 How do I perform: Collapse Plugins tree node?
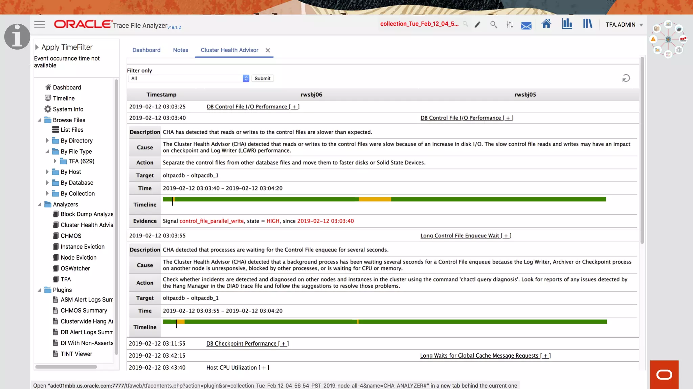pyautogui.click(x=40, y=290)
